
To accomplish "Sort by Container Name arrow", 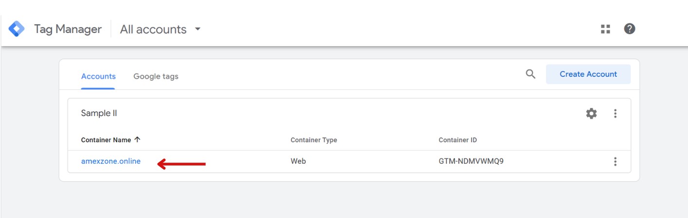I will pyautogui.click(x=137, y=140).
